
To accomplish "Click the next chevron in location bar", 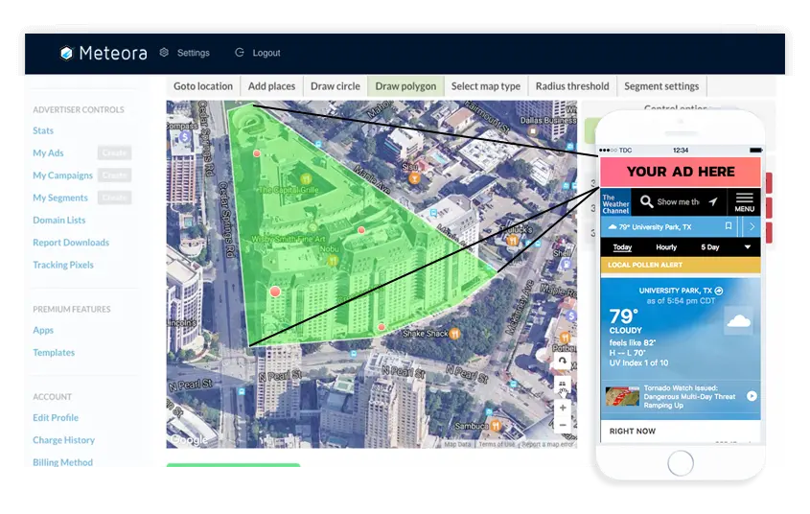I will click(x=752, y=227).
